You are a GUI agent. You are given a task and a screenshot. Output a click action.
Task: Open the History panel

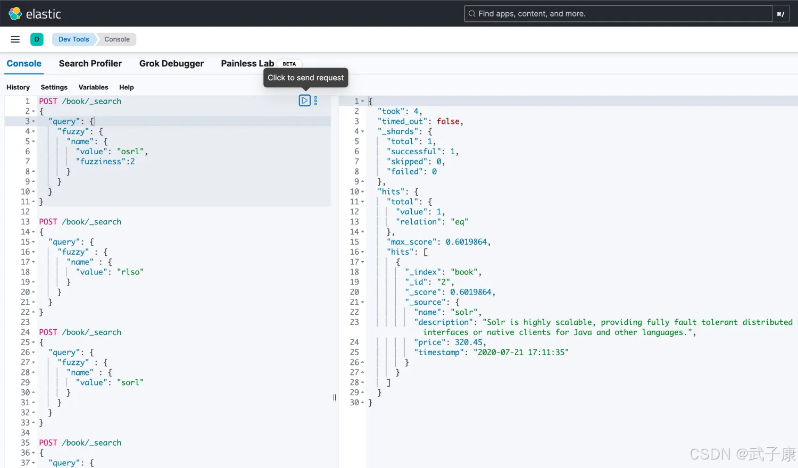click(18, 87)
